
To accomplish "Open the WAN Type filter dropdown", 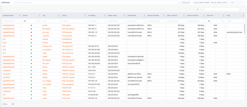I will click(x=215, y=21).
